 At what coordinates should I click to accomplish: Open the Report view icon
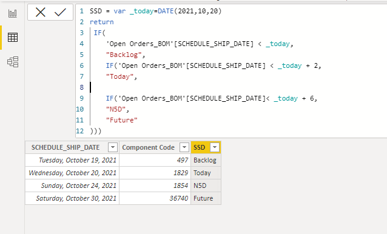point(13,13)
